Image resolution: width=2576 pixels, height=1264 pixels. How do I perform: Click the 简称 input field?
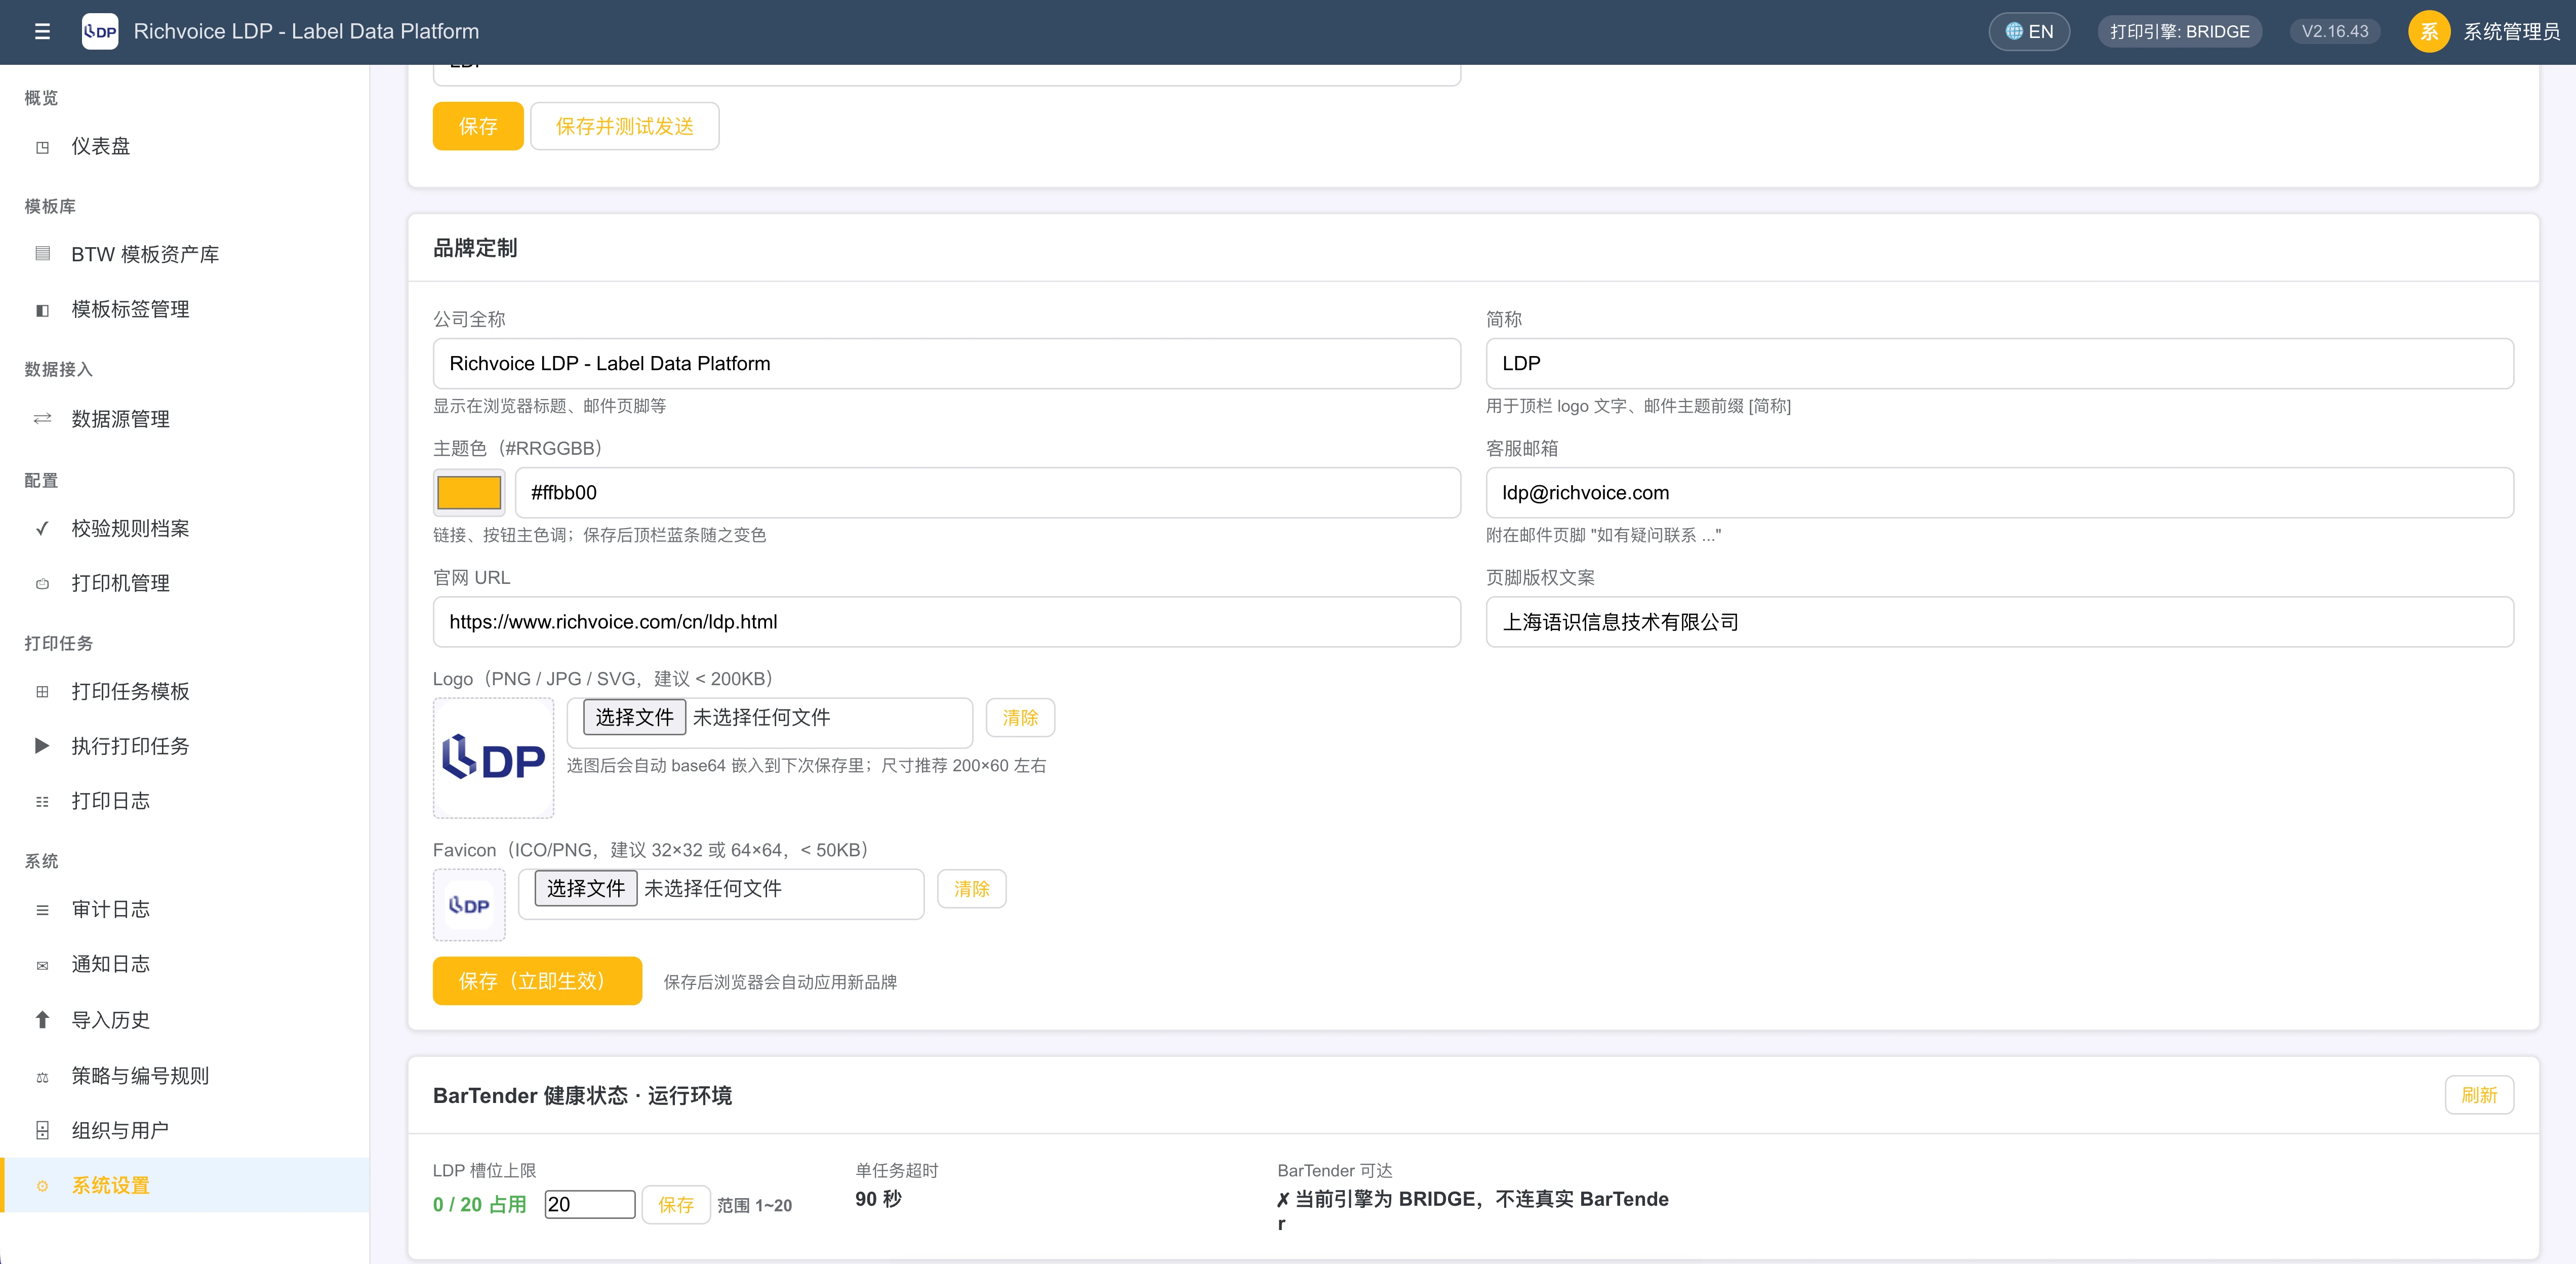(2000, 363)
